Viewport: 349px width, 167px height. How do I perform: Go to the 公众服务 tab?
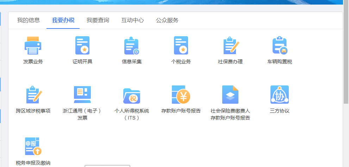click(x=167, y=20)
